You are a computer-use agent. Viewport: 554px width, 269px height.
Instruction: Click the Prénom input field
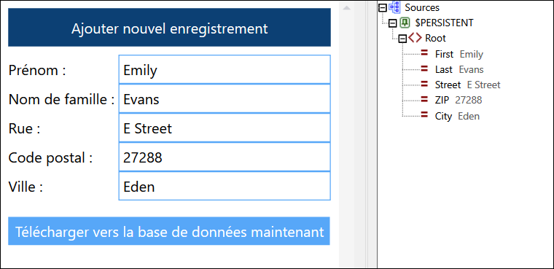coord(225,70)
